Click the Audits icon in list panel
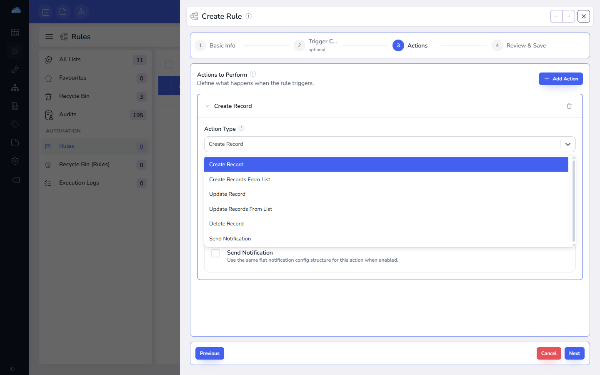The image size is (600, 375). [x=49, y=115]
